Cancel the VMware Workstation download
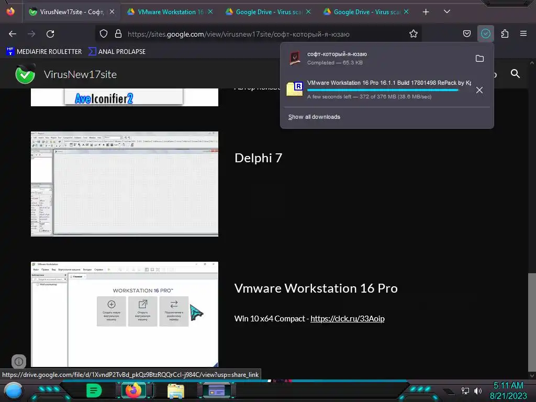Viewport: 536px width, 402px height. click(479, 90)
